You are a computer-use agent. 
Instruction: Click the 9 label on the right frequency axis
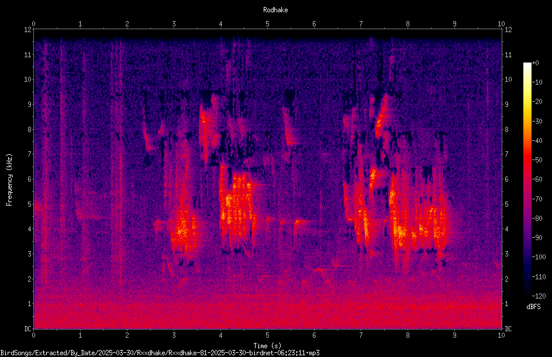tap(506, 105)
